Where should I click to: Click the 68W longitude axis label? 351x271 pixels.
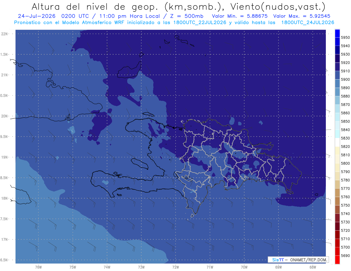(x=312, y=267)
